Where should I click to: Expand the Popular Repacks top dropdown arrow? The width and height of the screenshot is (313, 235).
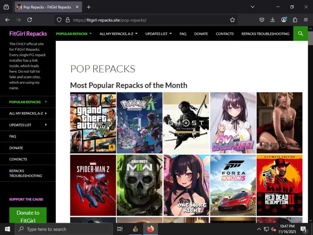pos(90,34)
